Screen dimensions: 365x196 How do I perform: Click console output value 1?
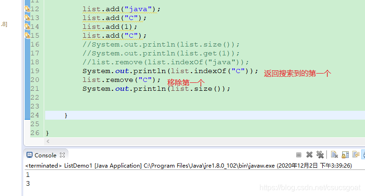click(x=28, y=175)
